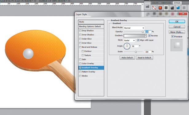Toggle the Align with Layer checkbox
Image resolution: width=189 pixels, height=115 pixels.
[x=138, y=40]
